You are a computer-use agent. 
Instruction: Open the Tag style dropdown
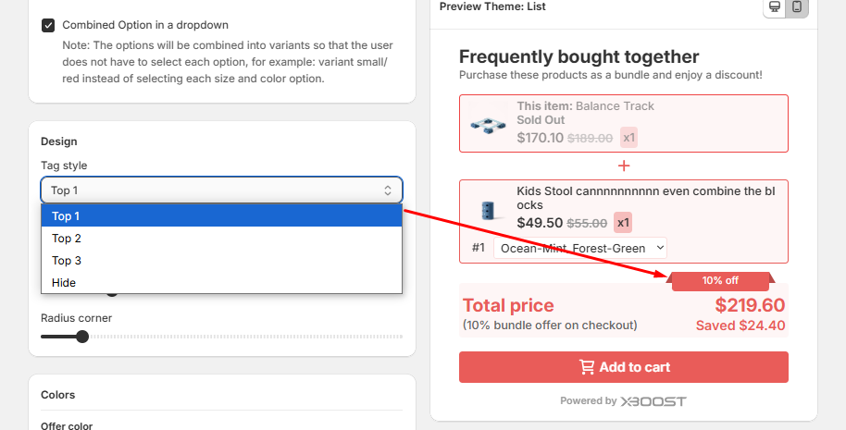221,190
